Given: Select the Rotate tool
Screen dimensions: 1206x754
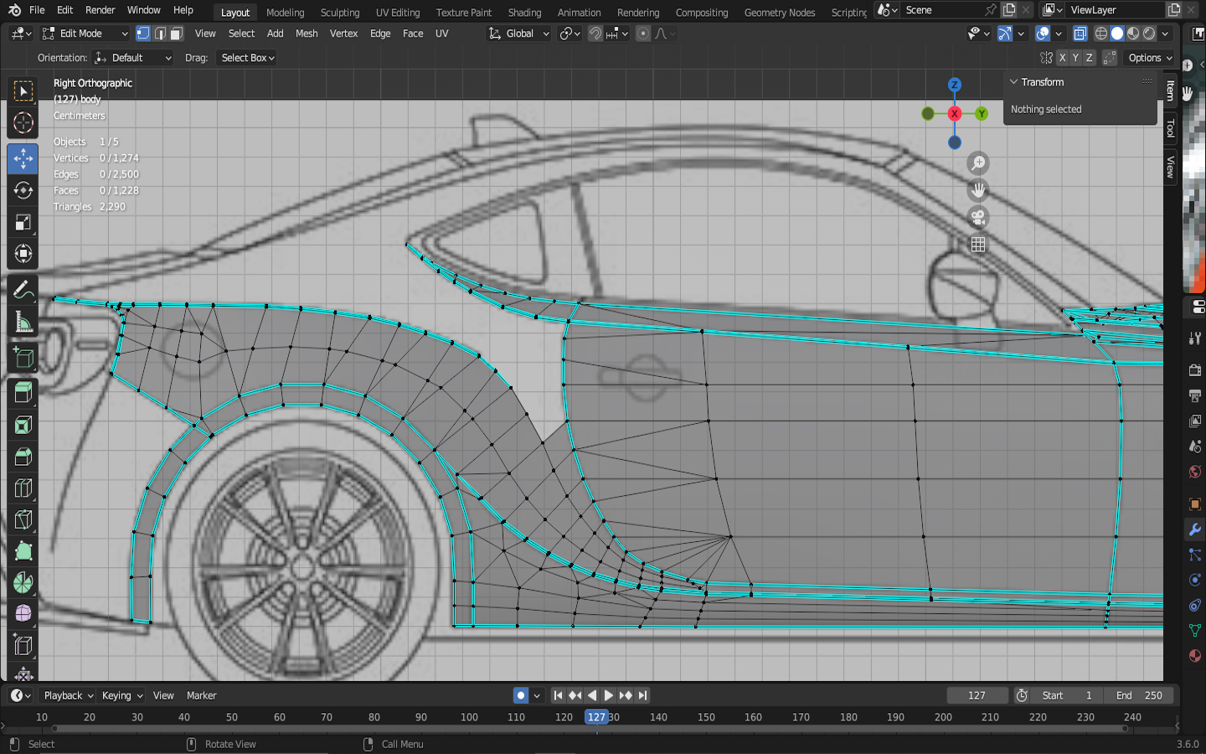Looking at the screenshot, I should point(23,190).
